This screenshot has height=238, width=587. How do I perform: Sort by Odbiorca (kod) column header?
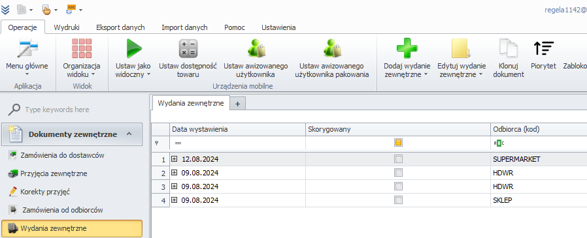tap(539, 129)
